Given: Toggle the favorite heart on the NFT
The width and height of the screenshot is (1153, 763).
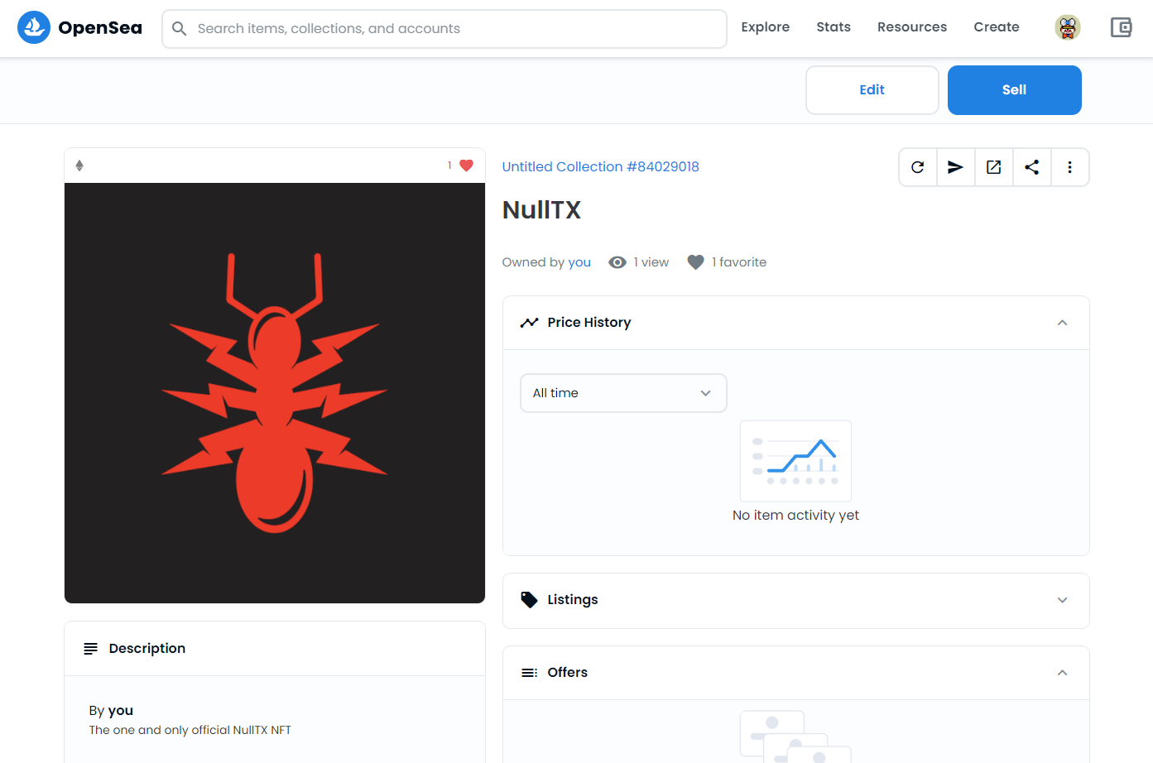Looking at the screenshot, I should [465, 165].
